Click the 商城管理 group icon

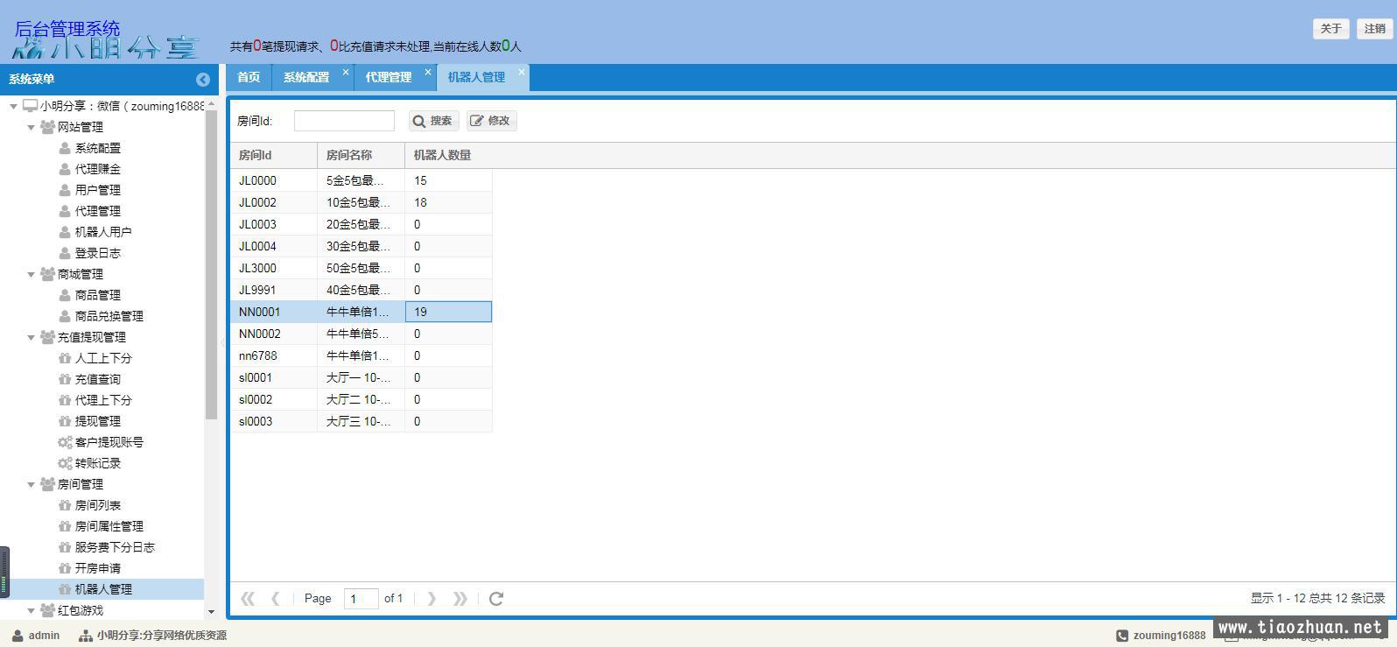point(47,274)
